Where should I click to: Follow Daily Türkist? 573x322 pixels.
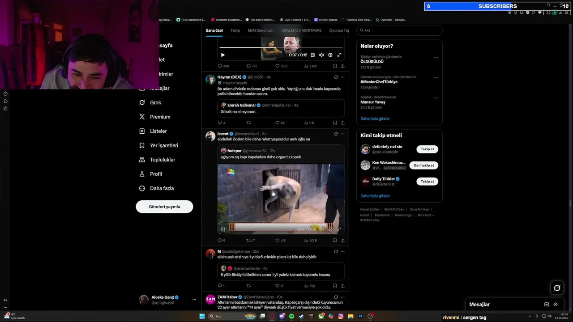point(427,182)
